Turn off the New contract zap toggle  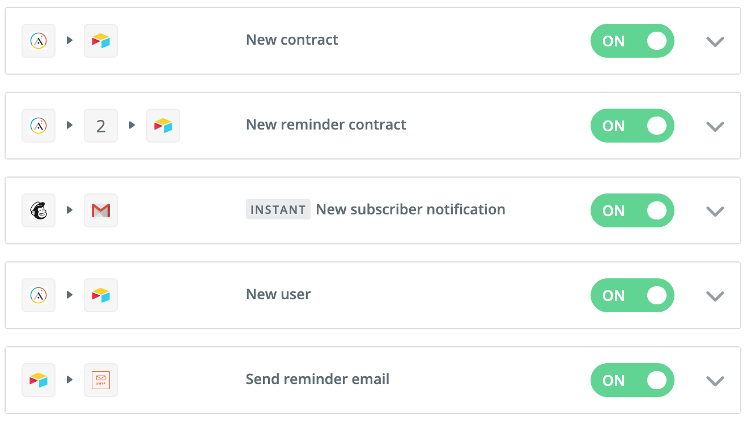[633, 41]
